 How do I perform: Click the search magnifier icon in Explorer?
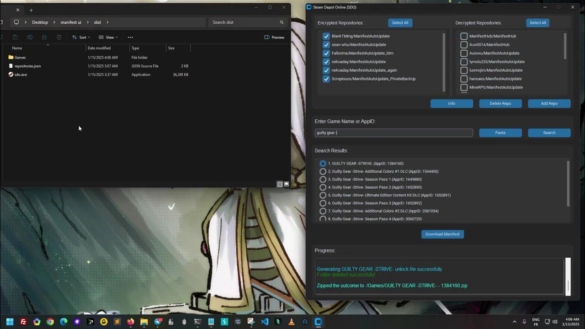[282, 22]
